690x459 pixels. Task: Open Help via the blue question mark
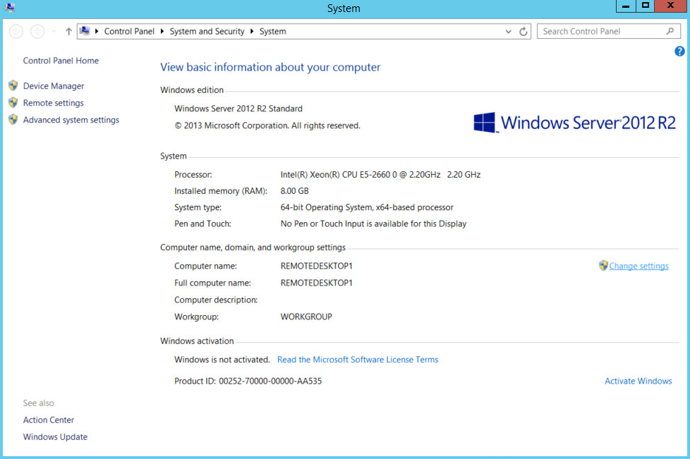point(679,51)
